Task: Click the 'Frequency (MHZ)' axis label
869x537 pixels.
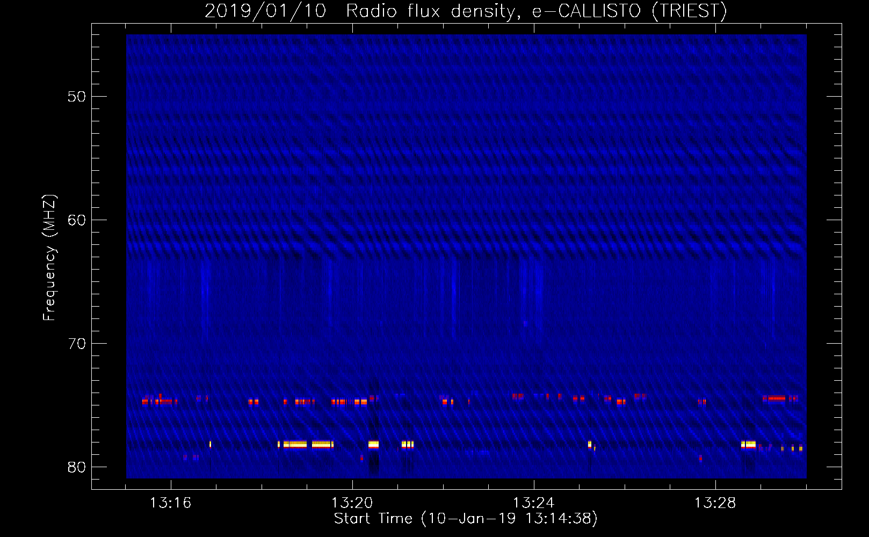Action: click(x=49, y=258)
